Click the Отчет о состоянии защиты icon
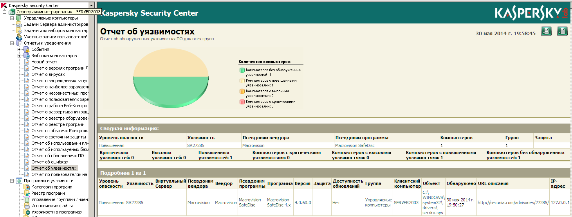The height and width of the screenshot is (217, 572). click(26, 137)
